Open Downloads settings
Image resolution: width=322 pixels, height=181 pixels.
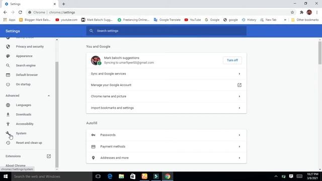click(x=24, y=115)
